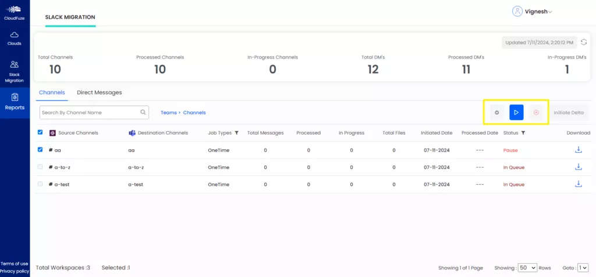Cancel migration with the red stop icon
The width and height of the screenshot is (596, 277).
tap(536, 113)
